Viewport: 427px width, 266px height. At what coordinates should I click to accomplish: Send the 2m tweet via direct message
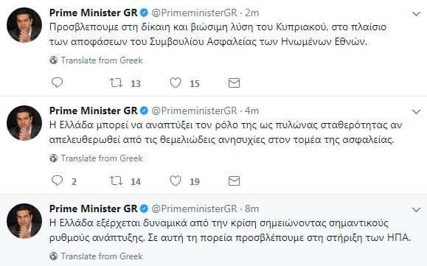234,83
